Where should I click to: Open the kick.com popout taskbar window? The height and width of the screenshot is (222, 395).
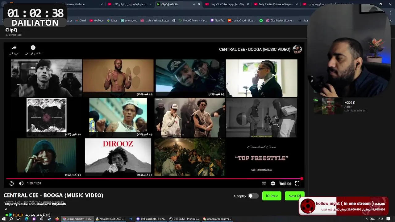coord(217,219)
